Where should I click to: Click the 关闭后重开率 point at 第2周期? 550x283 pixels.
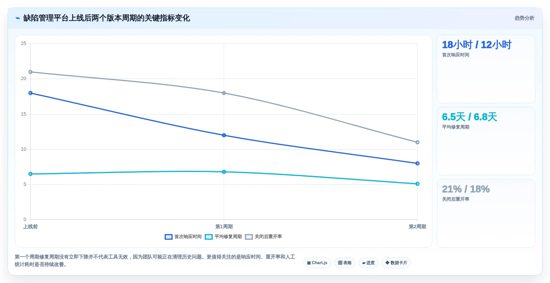point(417,142)
